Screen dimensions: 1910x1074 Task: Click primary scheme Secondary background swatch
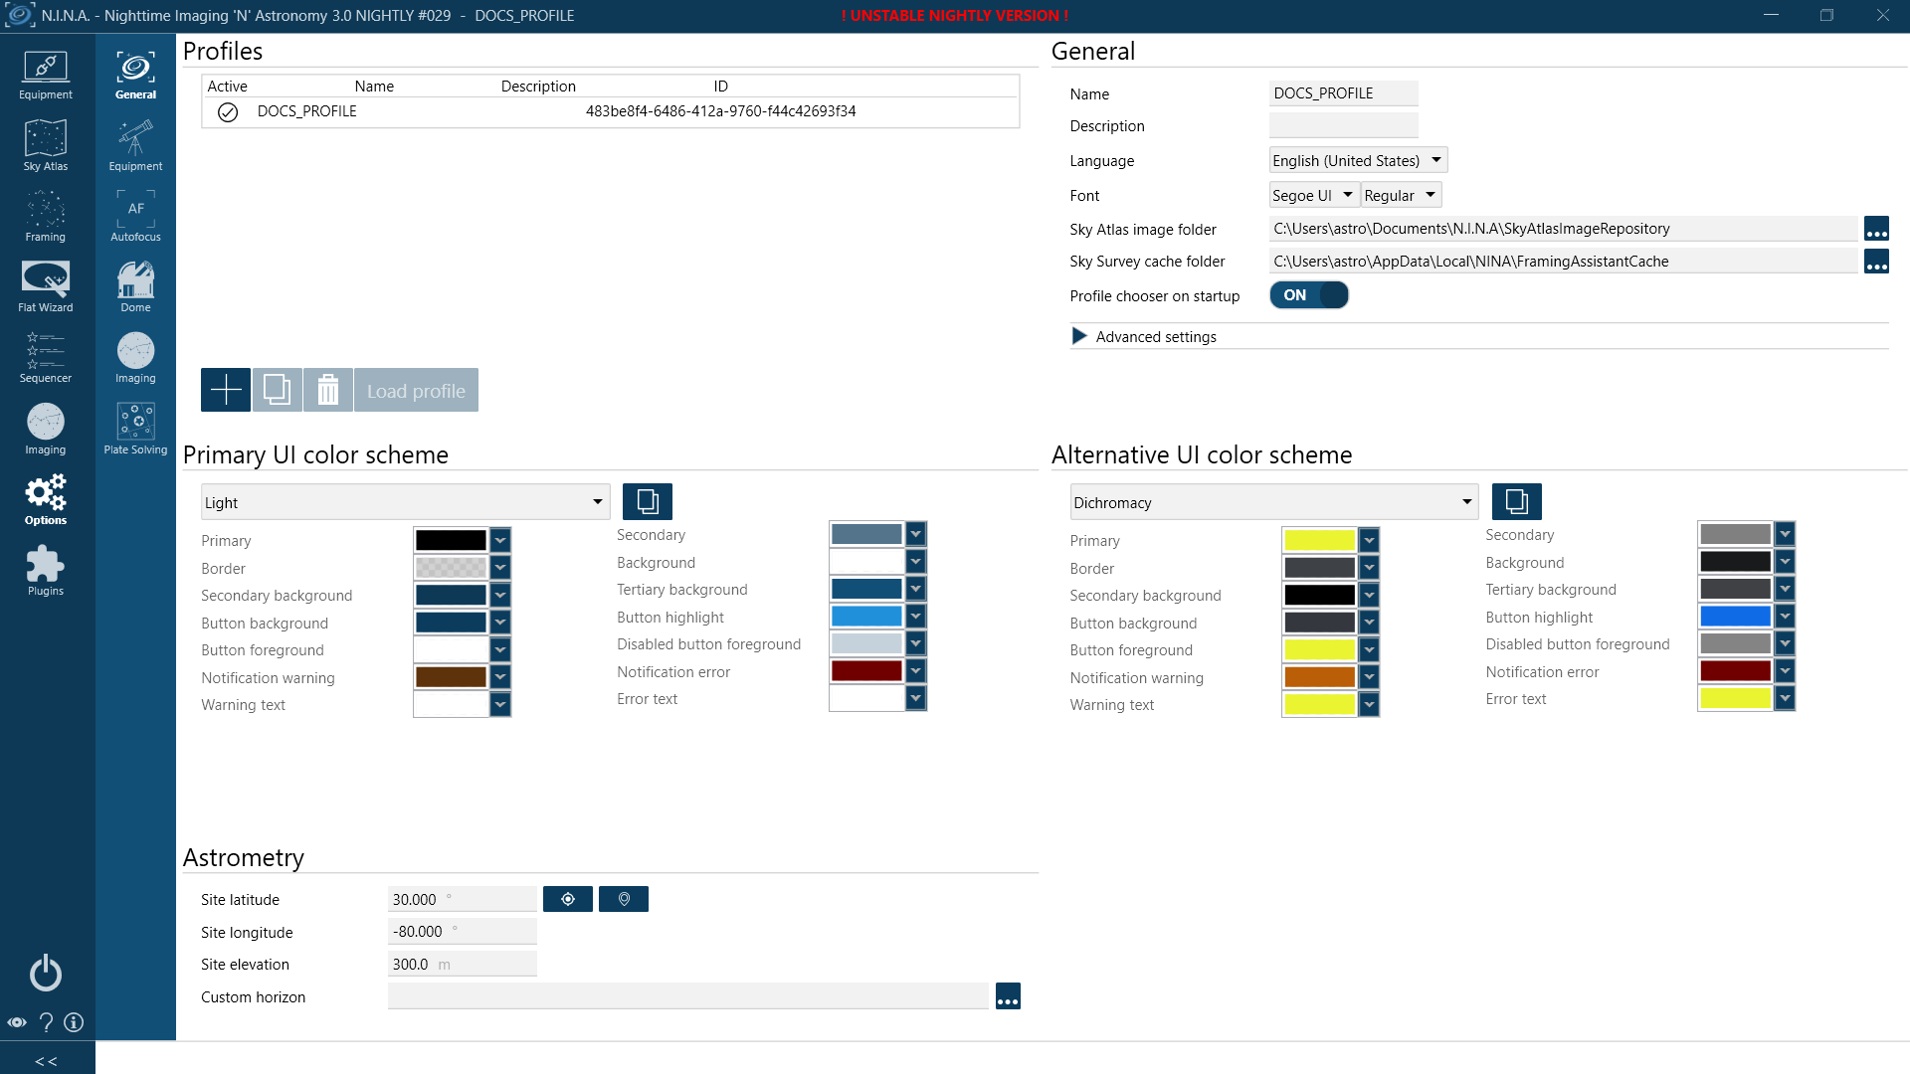pos(451,595)
